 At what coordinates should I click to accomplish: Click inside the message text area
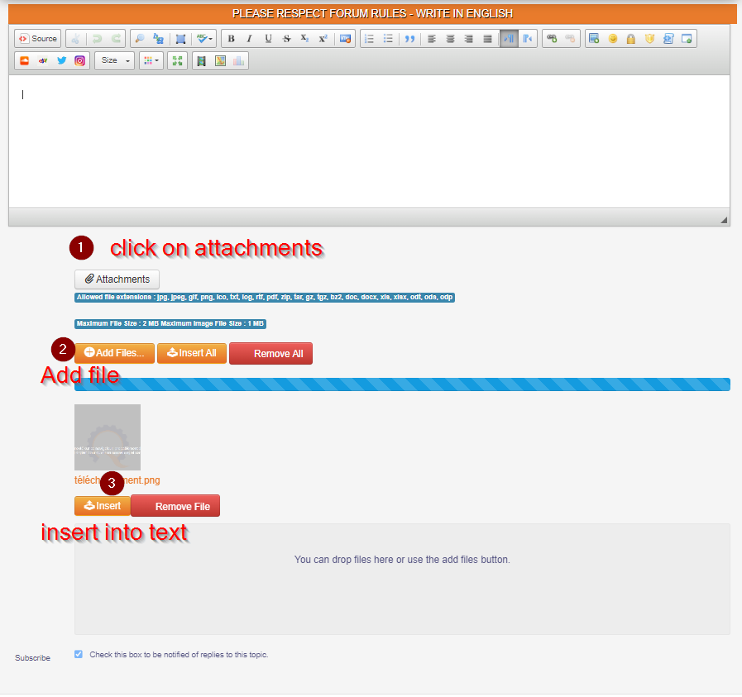pyautogui.click(x=369, y=141)
